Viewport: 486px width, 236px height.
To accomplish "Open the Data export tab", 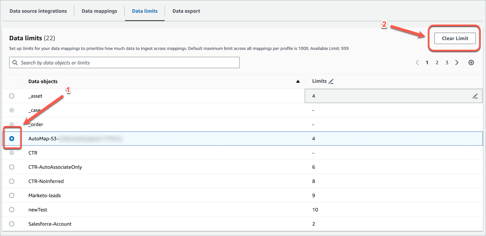I will click(186, 11).
